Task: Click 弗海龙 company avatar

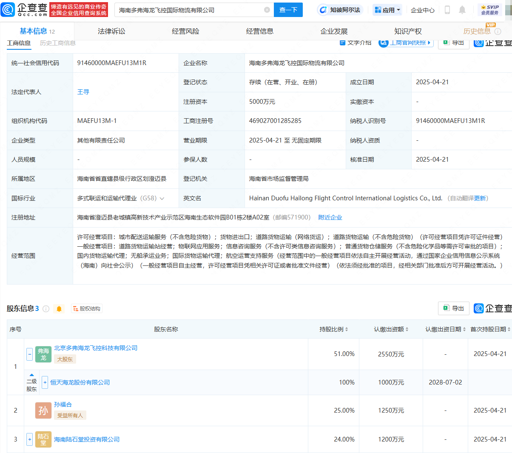Action: click(43, 354)
